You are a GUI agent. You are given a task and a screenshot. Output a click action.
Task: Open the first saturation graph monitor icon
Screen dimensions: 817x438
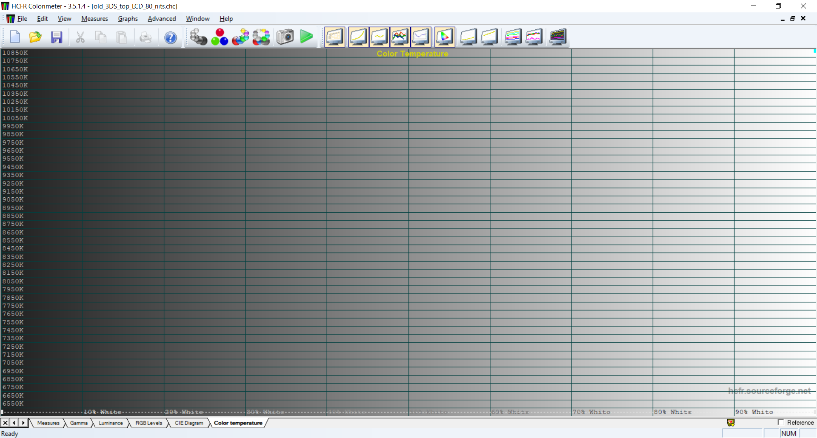468,37
